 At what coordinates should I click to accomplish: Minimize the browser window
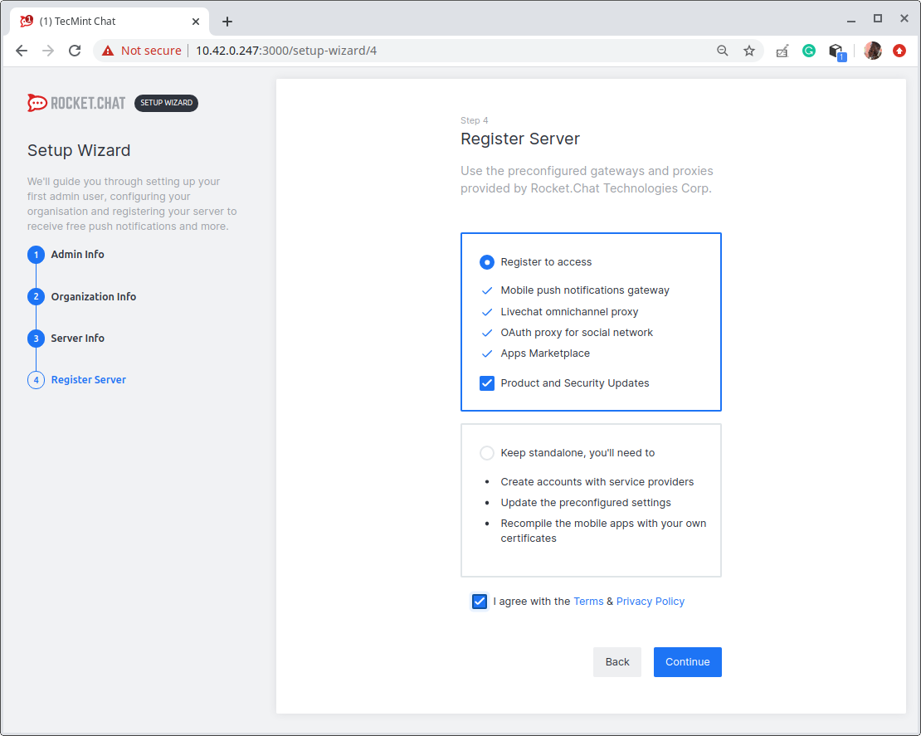(851, 20)
